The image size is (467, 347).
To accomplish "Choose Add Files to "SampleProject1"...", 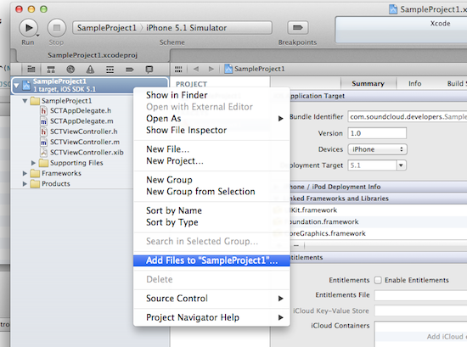I will pos(211,260).
